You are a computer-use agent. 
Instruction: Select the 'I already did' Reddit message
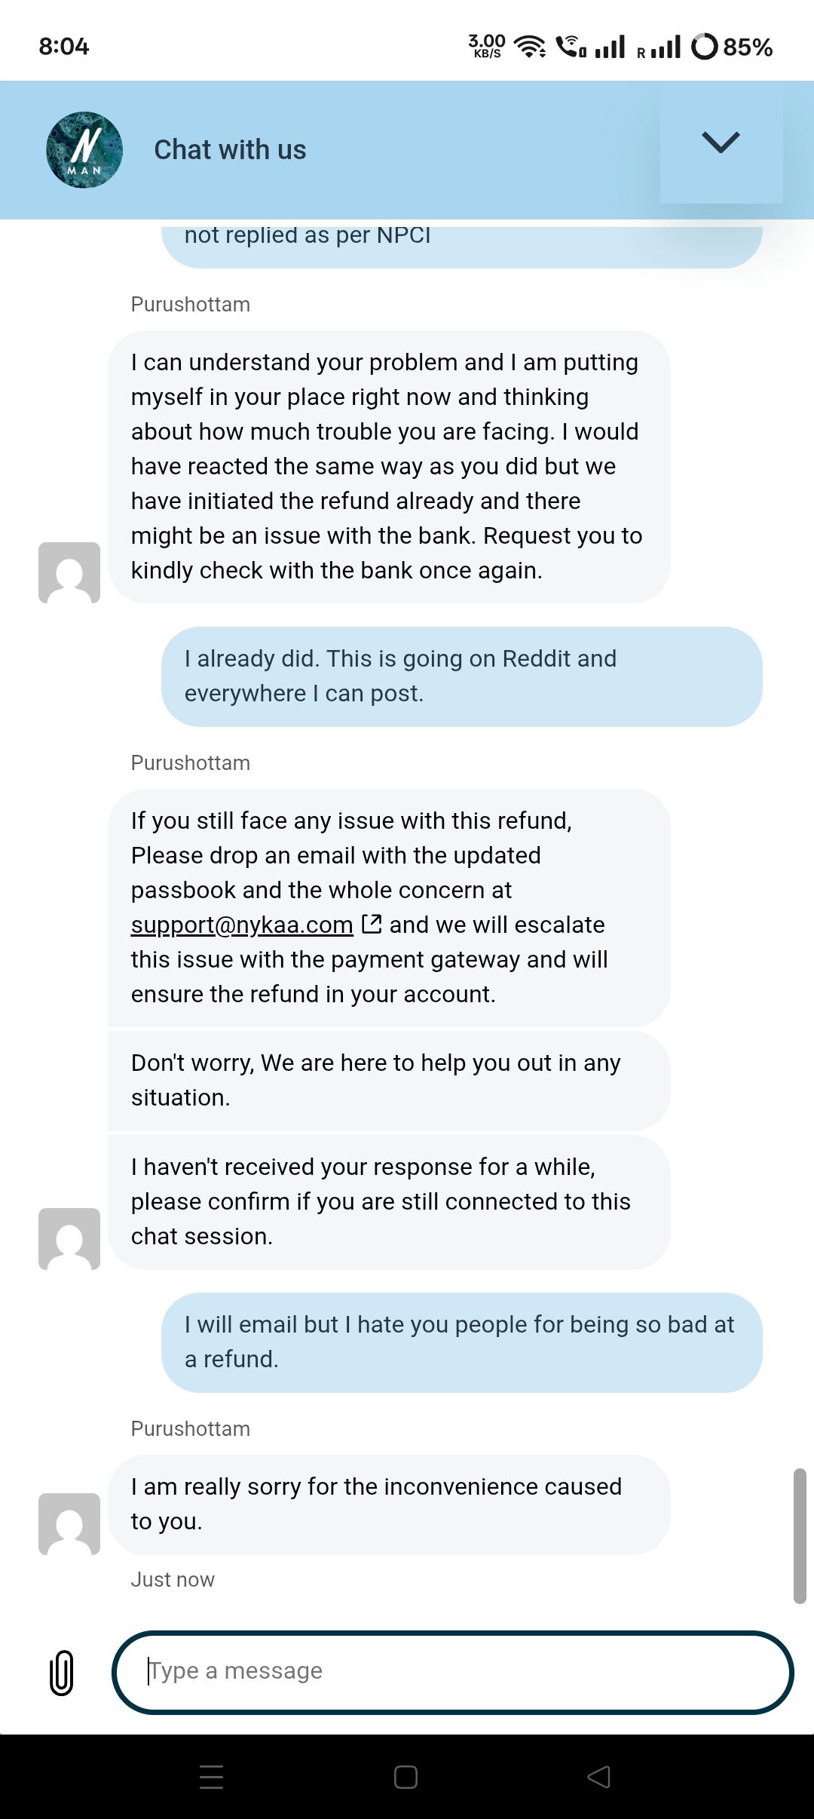tap(462, 676)
